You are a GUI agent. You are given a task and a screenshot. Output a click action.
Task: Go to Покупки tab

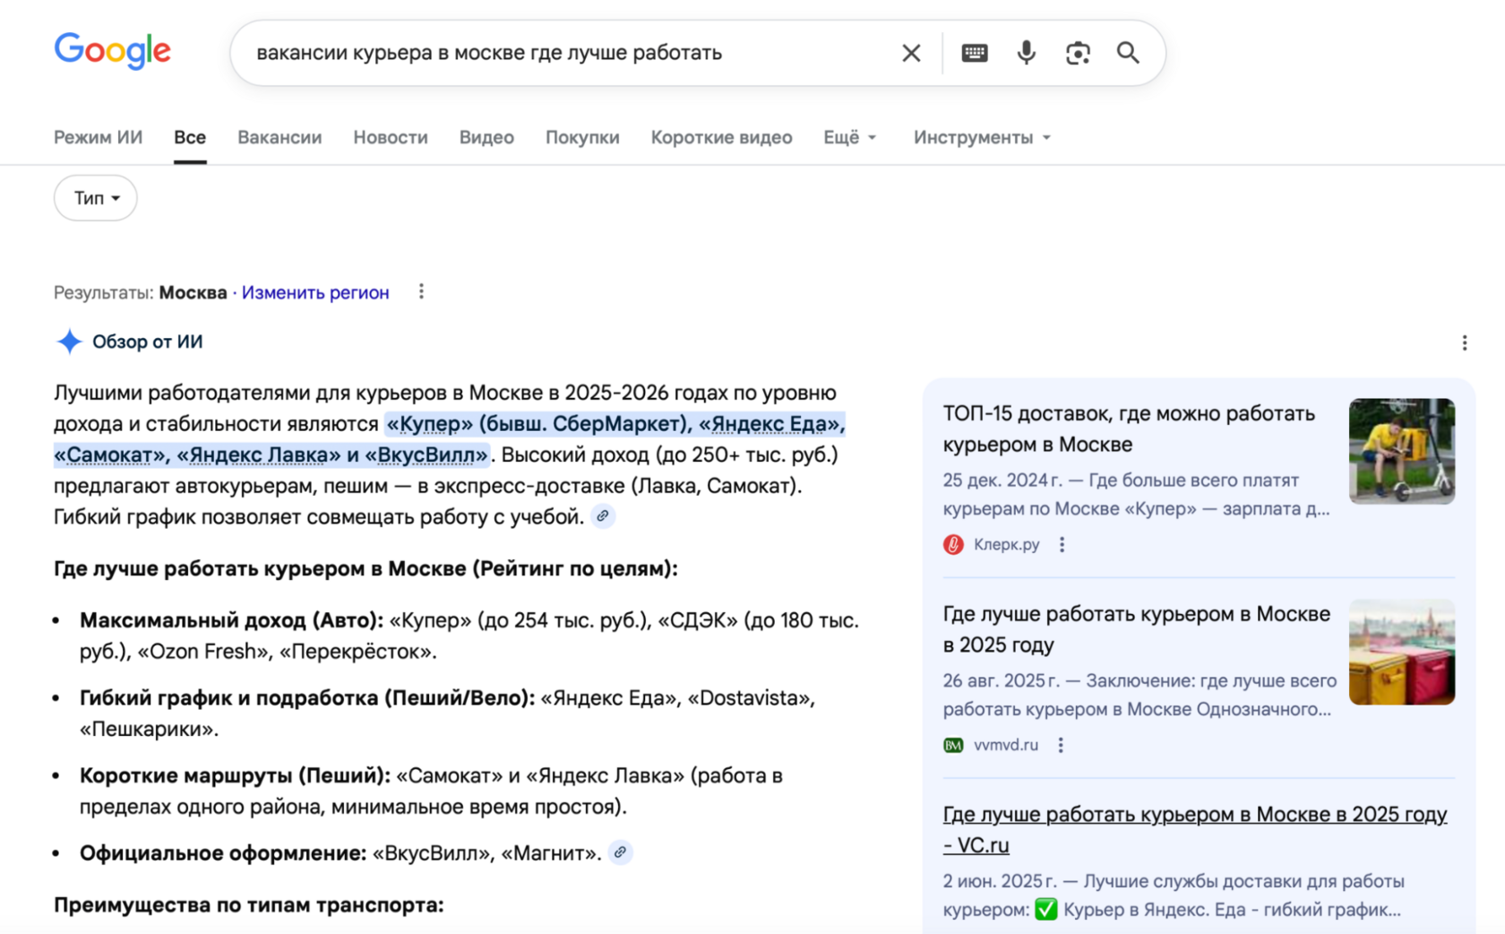pyautogui.click(x=582, y=137)
